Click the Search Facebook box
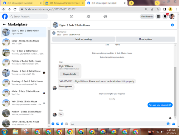The width and height of the screenshot is (179, 135). (29, 16)
